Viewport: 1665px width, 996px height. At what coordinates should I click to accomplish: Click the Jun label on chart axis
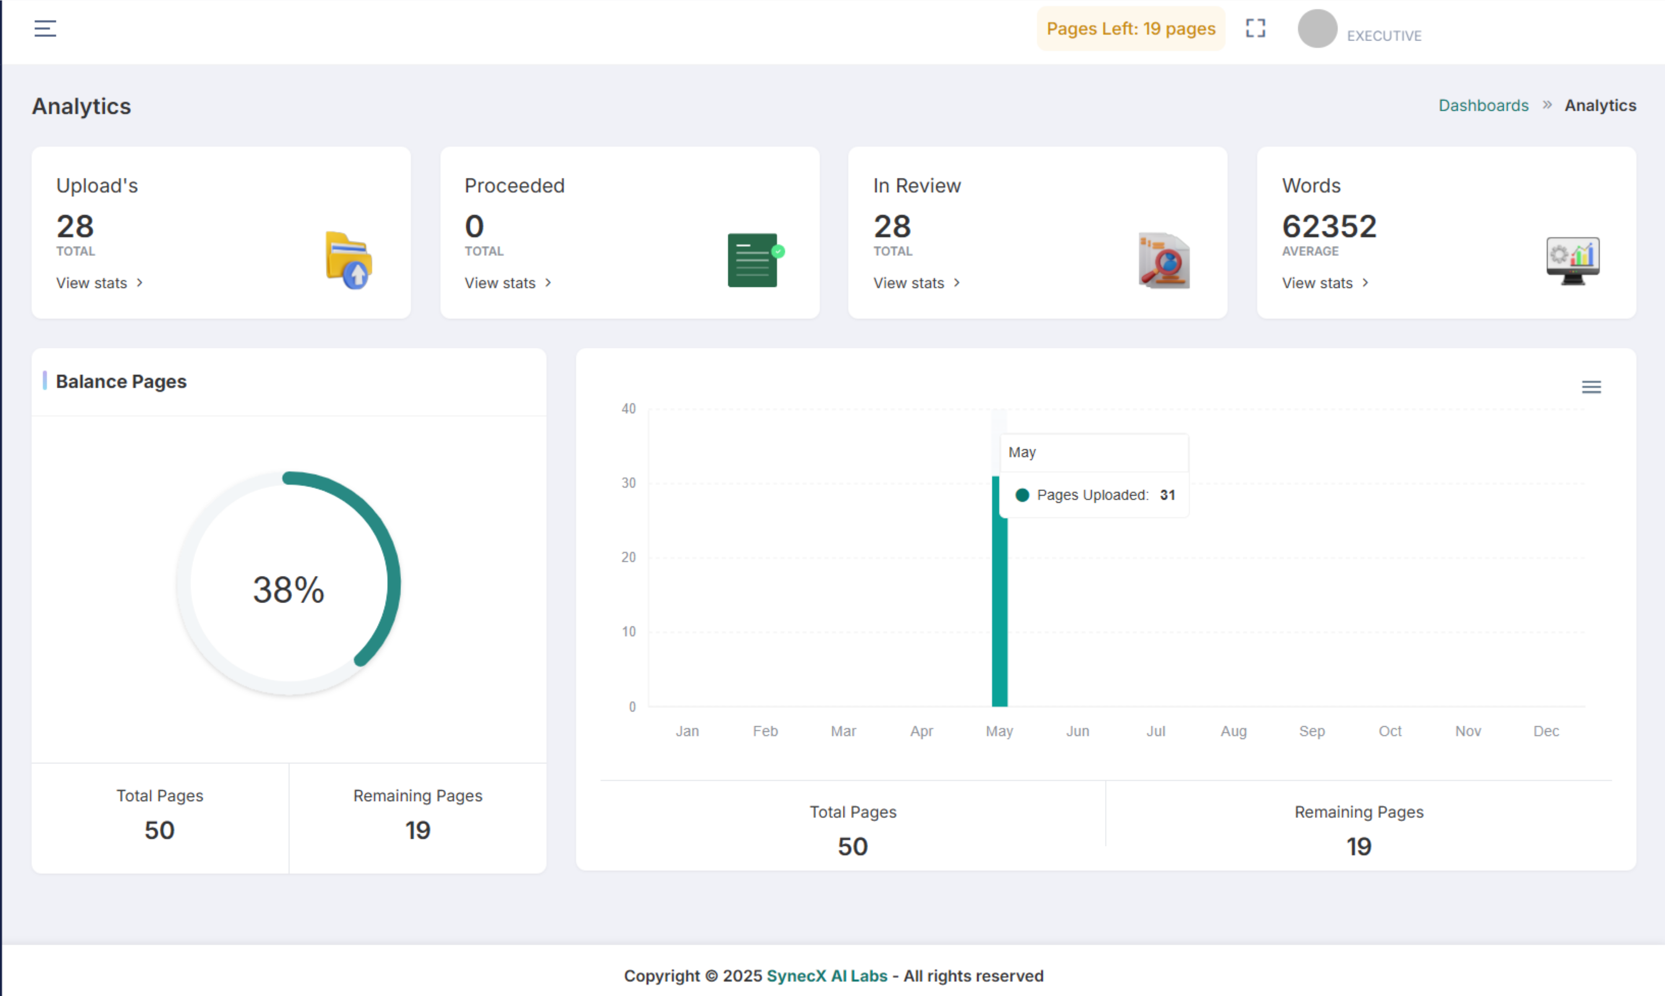click(x=1077, y=731)
